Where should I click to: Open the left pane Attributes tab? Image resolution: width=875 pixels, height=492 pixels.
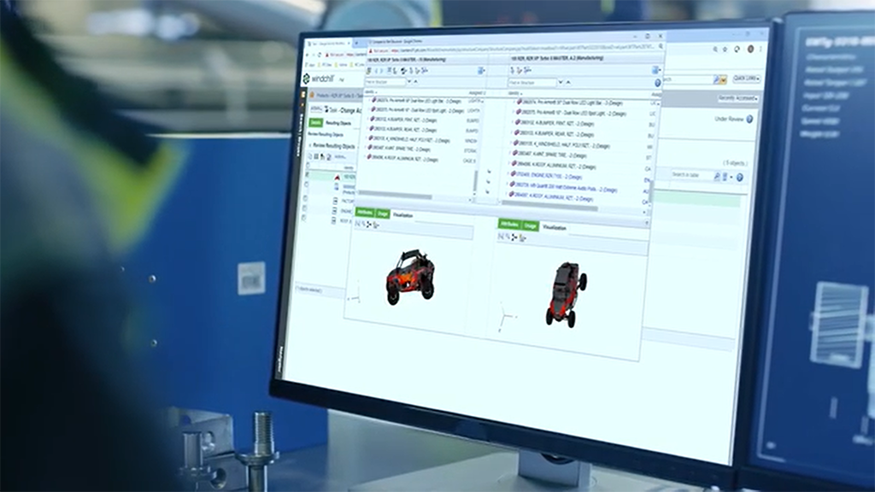pyautogui.click(x=365, y=213)
